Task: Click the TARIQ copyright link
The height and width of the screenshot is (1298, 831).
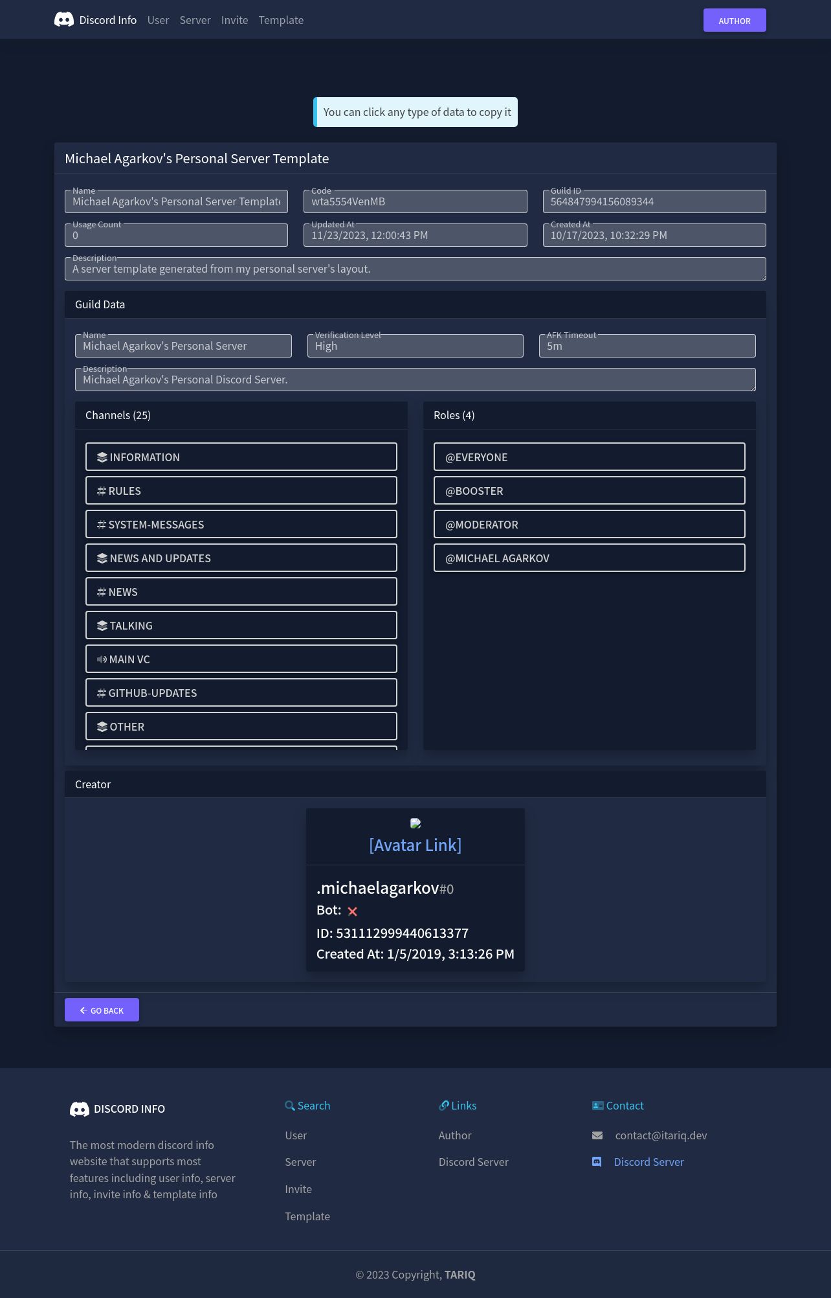Action: pyautogui.click(x=460, y=1275)
